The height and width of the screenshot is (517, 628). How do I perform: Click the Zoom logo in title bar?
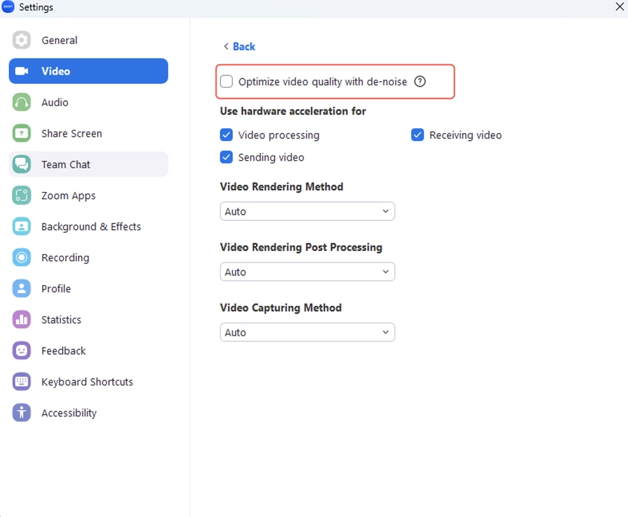(x=8, y=7)
